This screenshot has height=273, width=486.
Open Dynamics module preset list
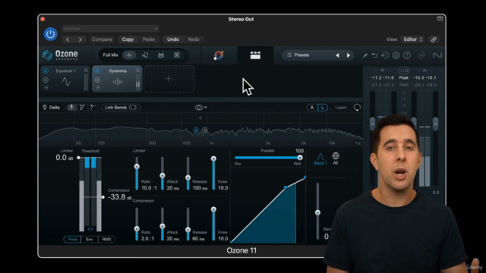point(98,88)
